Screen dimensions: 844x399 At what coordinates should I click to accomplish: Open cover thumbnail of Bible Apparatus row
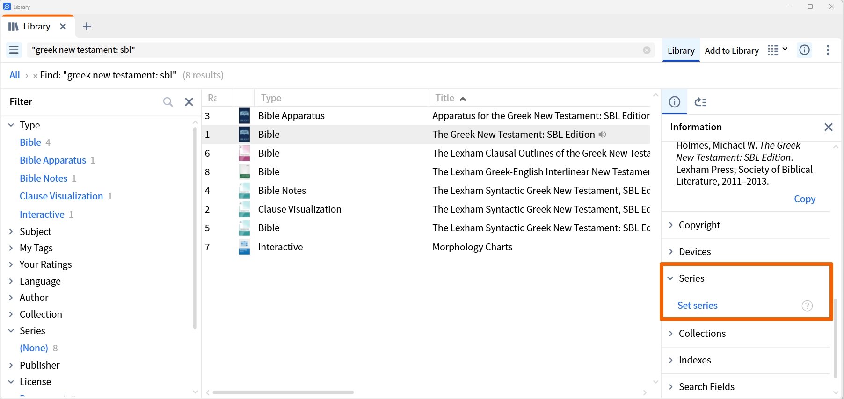pos(244,116)
